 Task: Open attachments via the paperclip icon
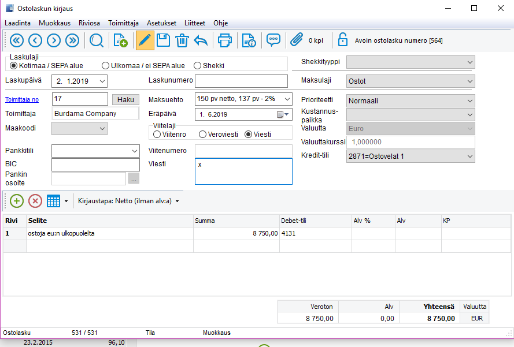pos(297,40)
